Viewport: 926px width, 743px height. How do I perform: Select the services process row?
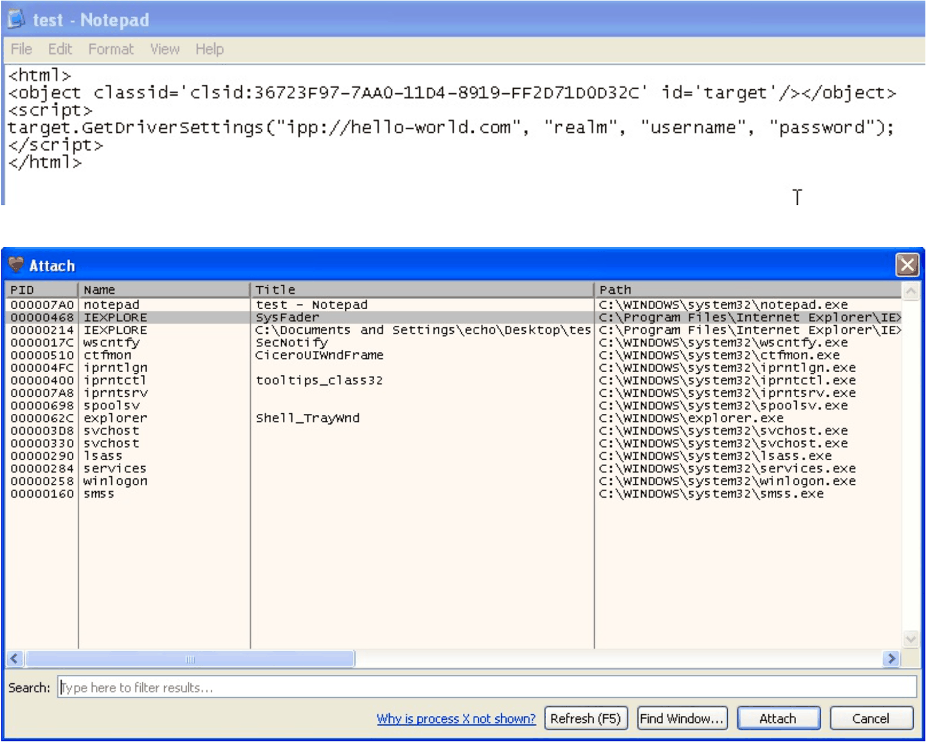[453, 469]
